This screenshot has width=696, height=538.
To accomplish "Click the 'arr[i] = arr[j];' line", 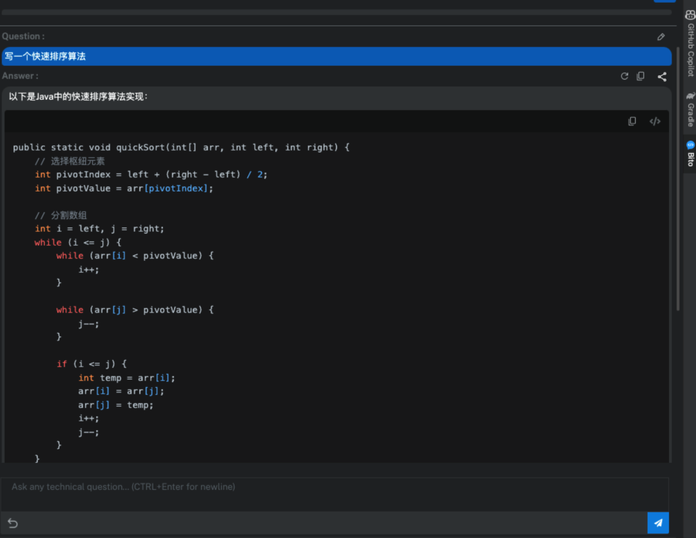I will point(121,391).
